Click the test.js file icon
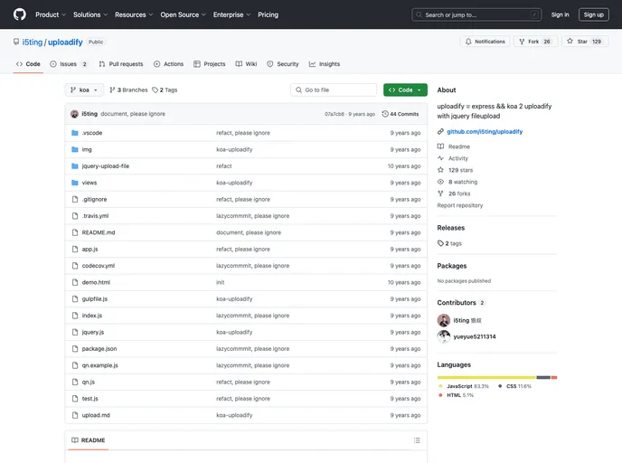622x463 pixels. tap(74, 399)
